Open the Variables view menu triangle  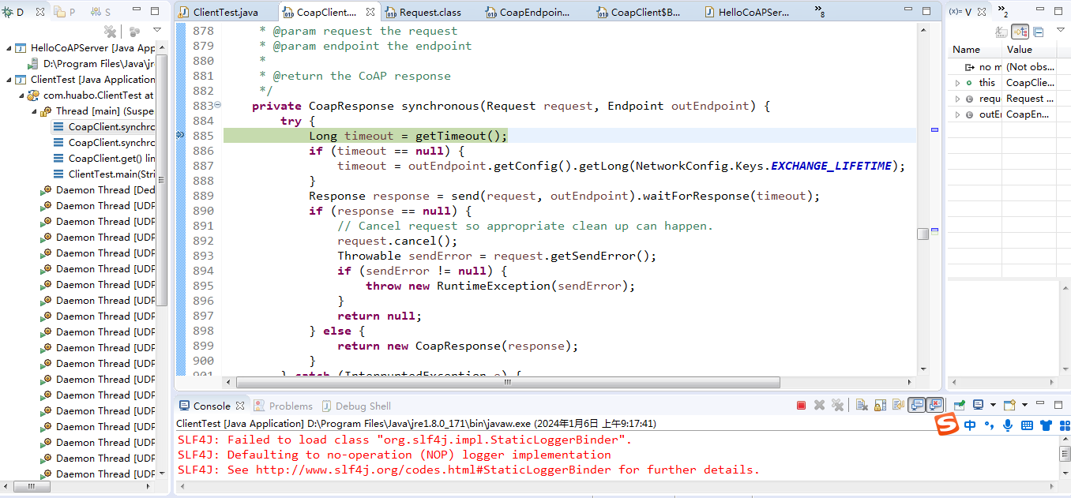click(1060, 30)
